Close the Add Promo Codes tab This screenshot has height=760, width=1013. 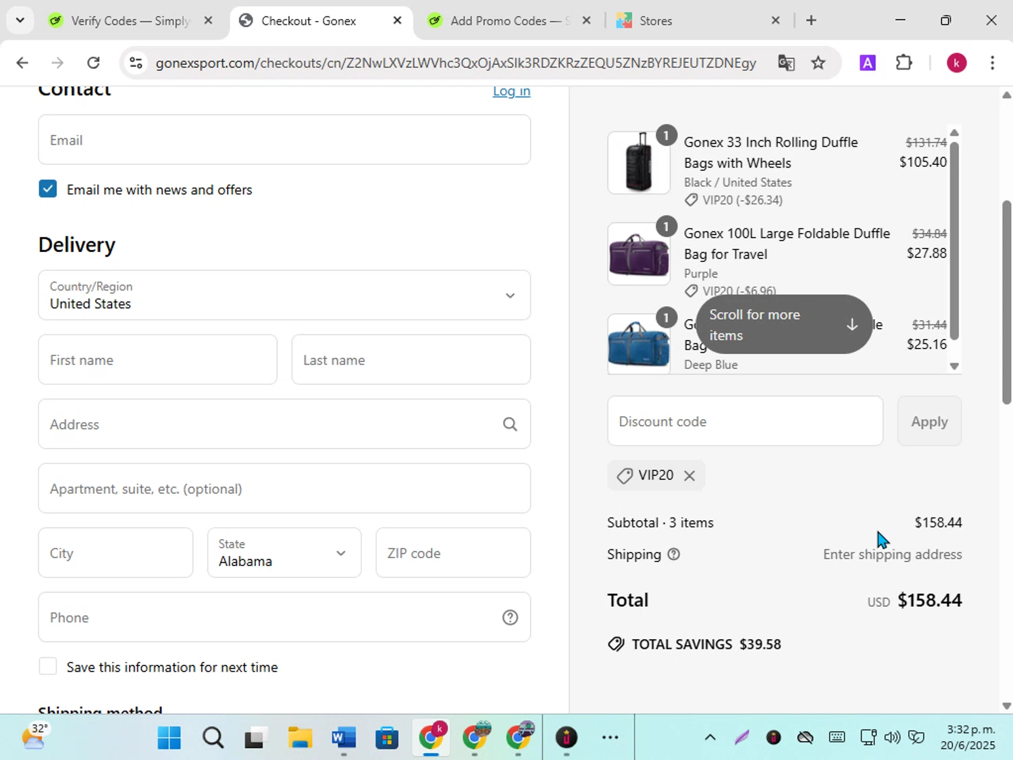[586, 20]
